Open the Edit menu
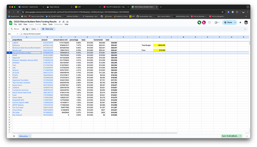This screenshot has width=257, height=147. (x=20, y=24)
